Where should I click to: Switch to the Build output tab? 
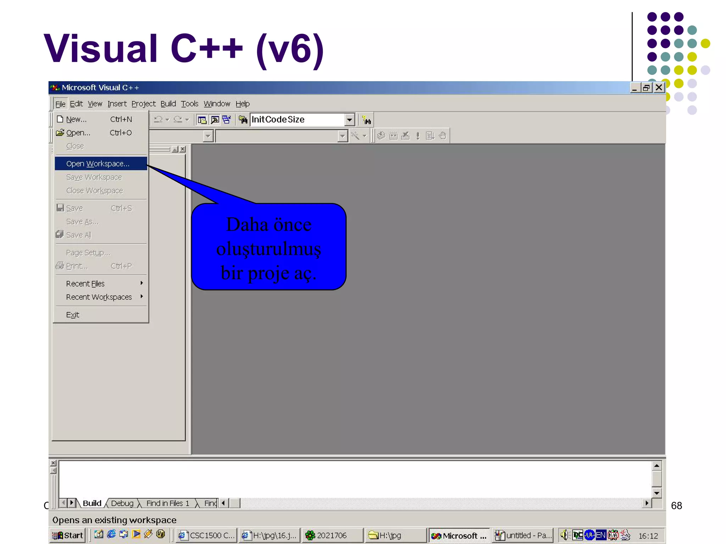tap(92, 503)
